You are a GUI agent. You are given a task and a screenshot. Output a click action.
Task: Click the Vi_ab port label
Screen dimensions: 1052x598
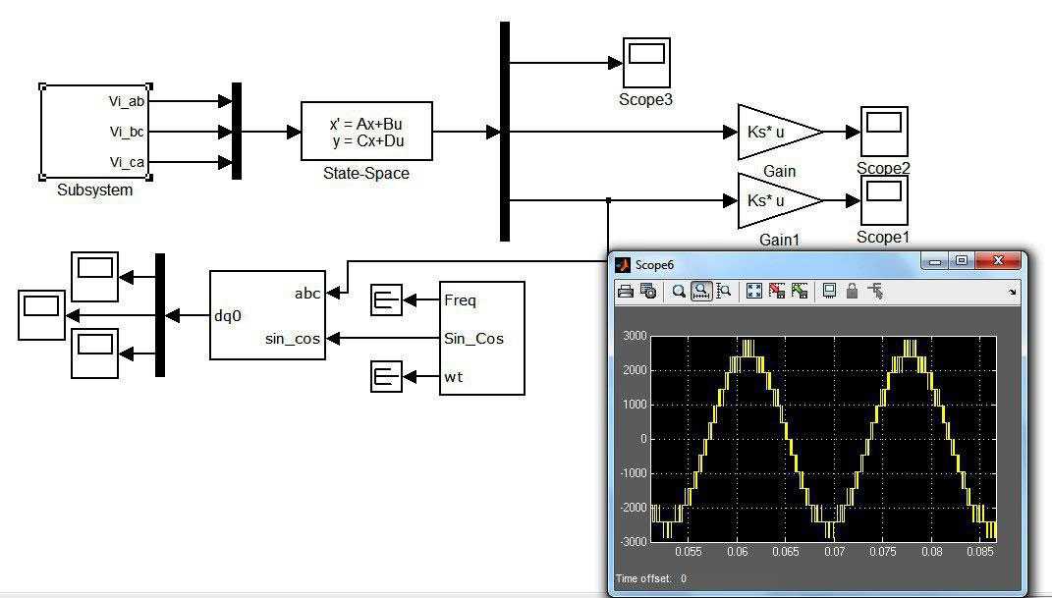[126, 101]
